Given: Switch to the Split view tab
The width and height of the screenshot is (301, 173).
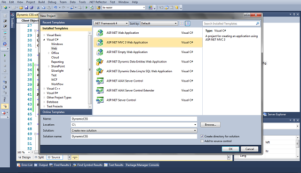Looking at the screenshot, I should (x=40, y=158).
